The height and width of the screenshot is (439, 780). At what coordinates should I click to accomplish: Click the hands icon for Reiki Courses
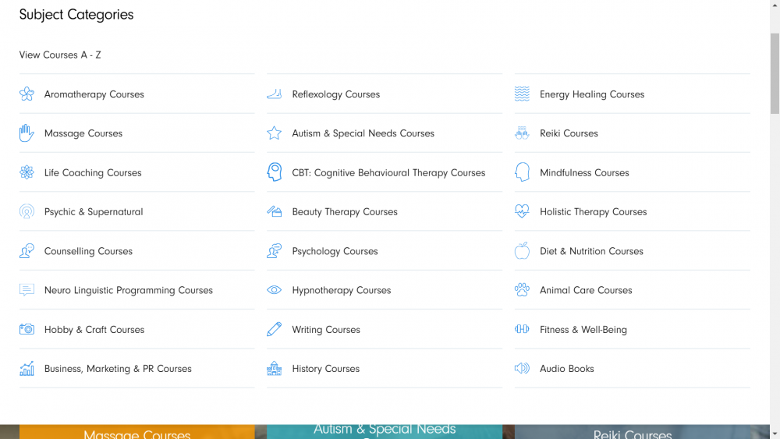pyautogui.click(x=522, y=133)
